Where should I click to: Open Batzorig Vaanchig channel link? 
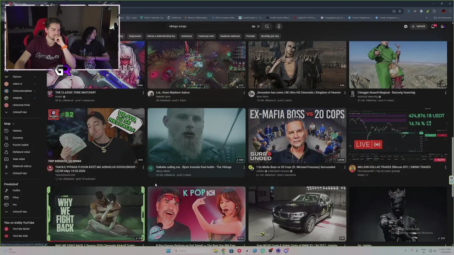click(x=368, y=97)
